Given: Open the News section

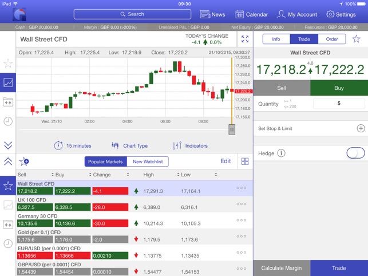Looking at the screenshot, I should [212, 14].
